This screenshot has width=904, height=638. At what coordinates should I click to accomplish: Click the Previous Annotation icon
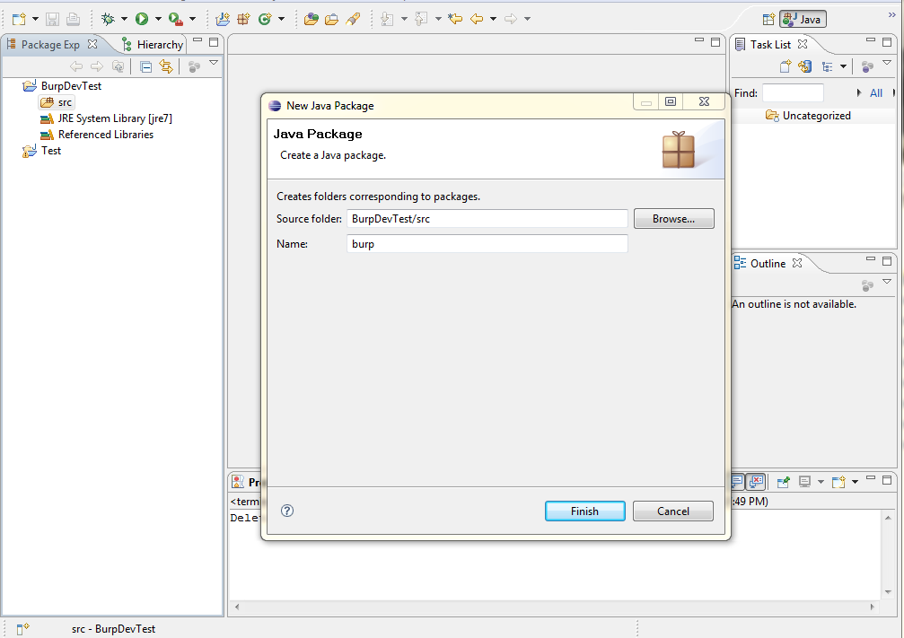[421, 19]
